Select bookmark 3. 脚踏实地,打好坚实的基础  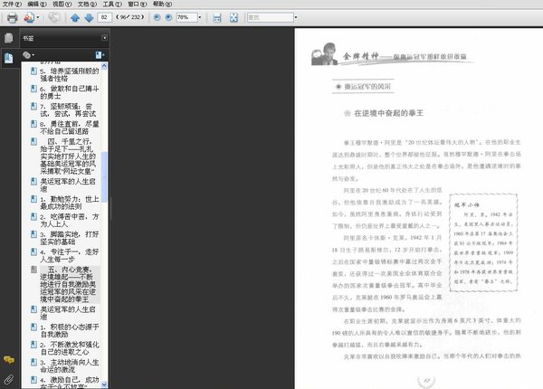click(x=70, y=238)
